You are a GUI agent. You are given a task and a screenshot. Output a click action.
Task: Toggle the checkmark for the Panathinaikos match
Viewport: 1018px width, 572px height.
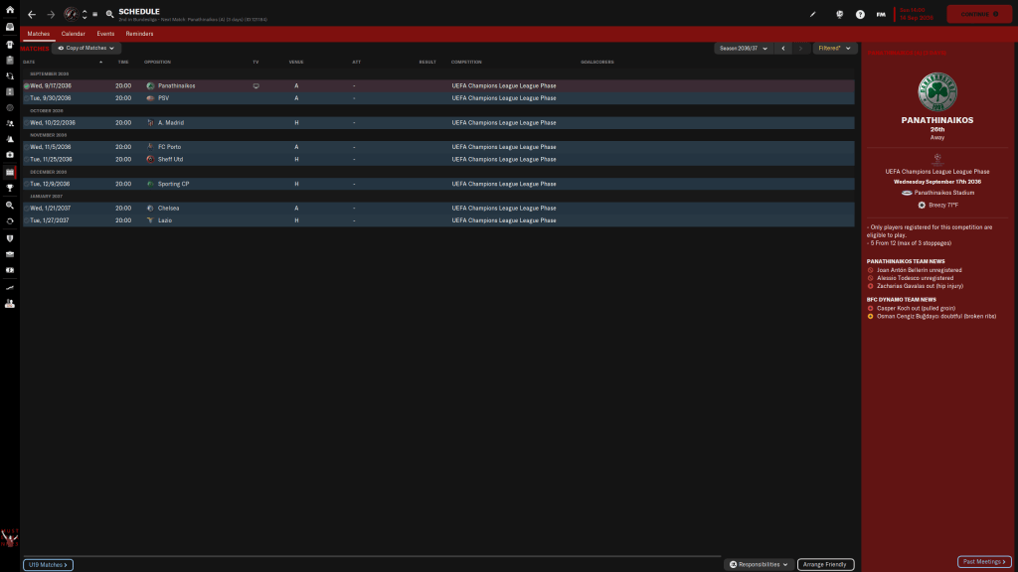click(x=26, y=86)
